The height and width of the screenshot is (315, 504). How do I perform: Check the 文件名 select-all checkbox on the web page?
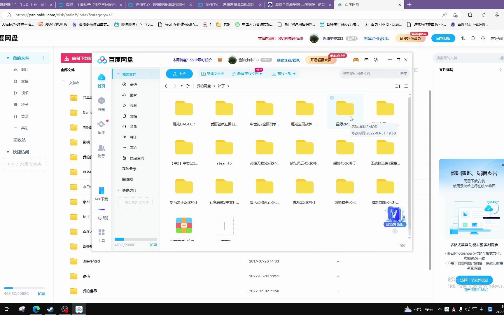coord(63,83)
